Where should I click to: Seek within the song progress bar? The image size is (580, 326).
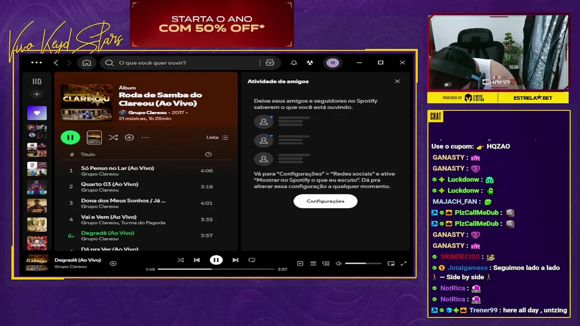pyautogui.click(x=216, y=269)
